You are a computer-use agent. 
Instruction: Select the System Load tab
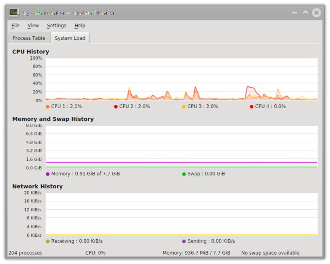70,38
